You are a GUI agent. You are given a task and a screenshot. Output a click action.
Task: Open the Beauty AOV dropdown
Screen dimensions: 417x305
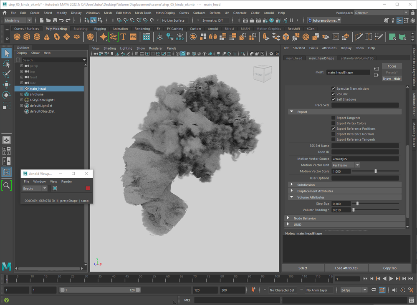(35, 189)
